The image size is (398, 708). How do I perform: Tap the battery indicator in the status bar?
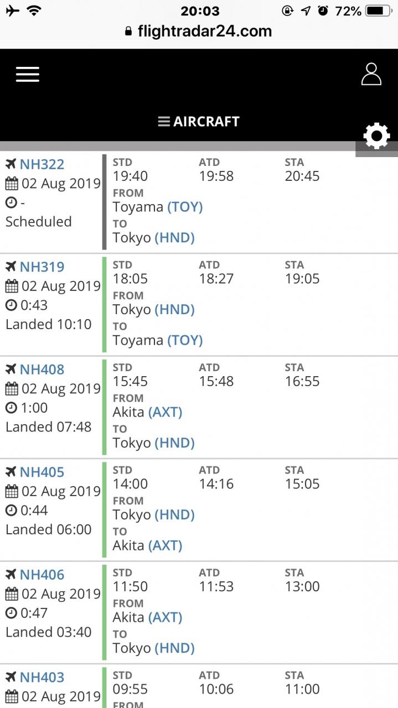pos(379,11)
